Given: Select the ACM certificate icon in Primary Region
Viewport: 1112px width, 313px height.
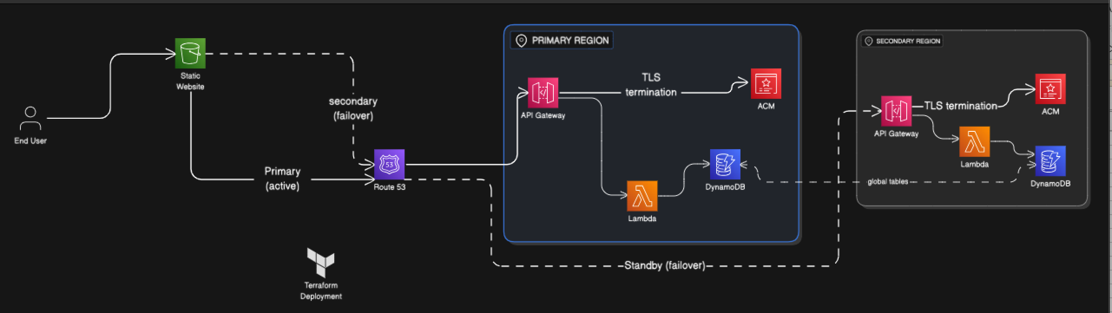Looking at the screenshot, I should pos(766,83).
